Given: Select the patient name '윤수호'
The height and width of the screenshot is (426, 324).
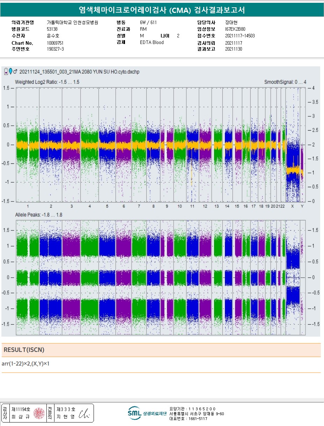Looking at the screenshot, I should point(53,36).
